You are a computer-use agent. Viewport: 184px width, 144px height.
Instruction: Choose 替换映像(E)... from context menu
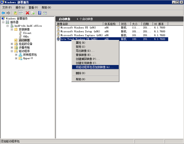point(95,55)
